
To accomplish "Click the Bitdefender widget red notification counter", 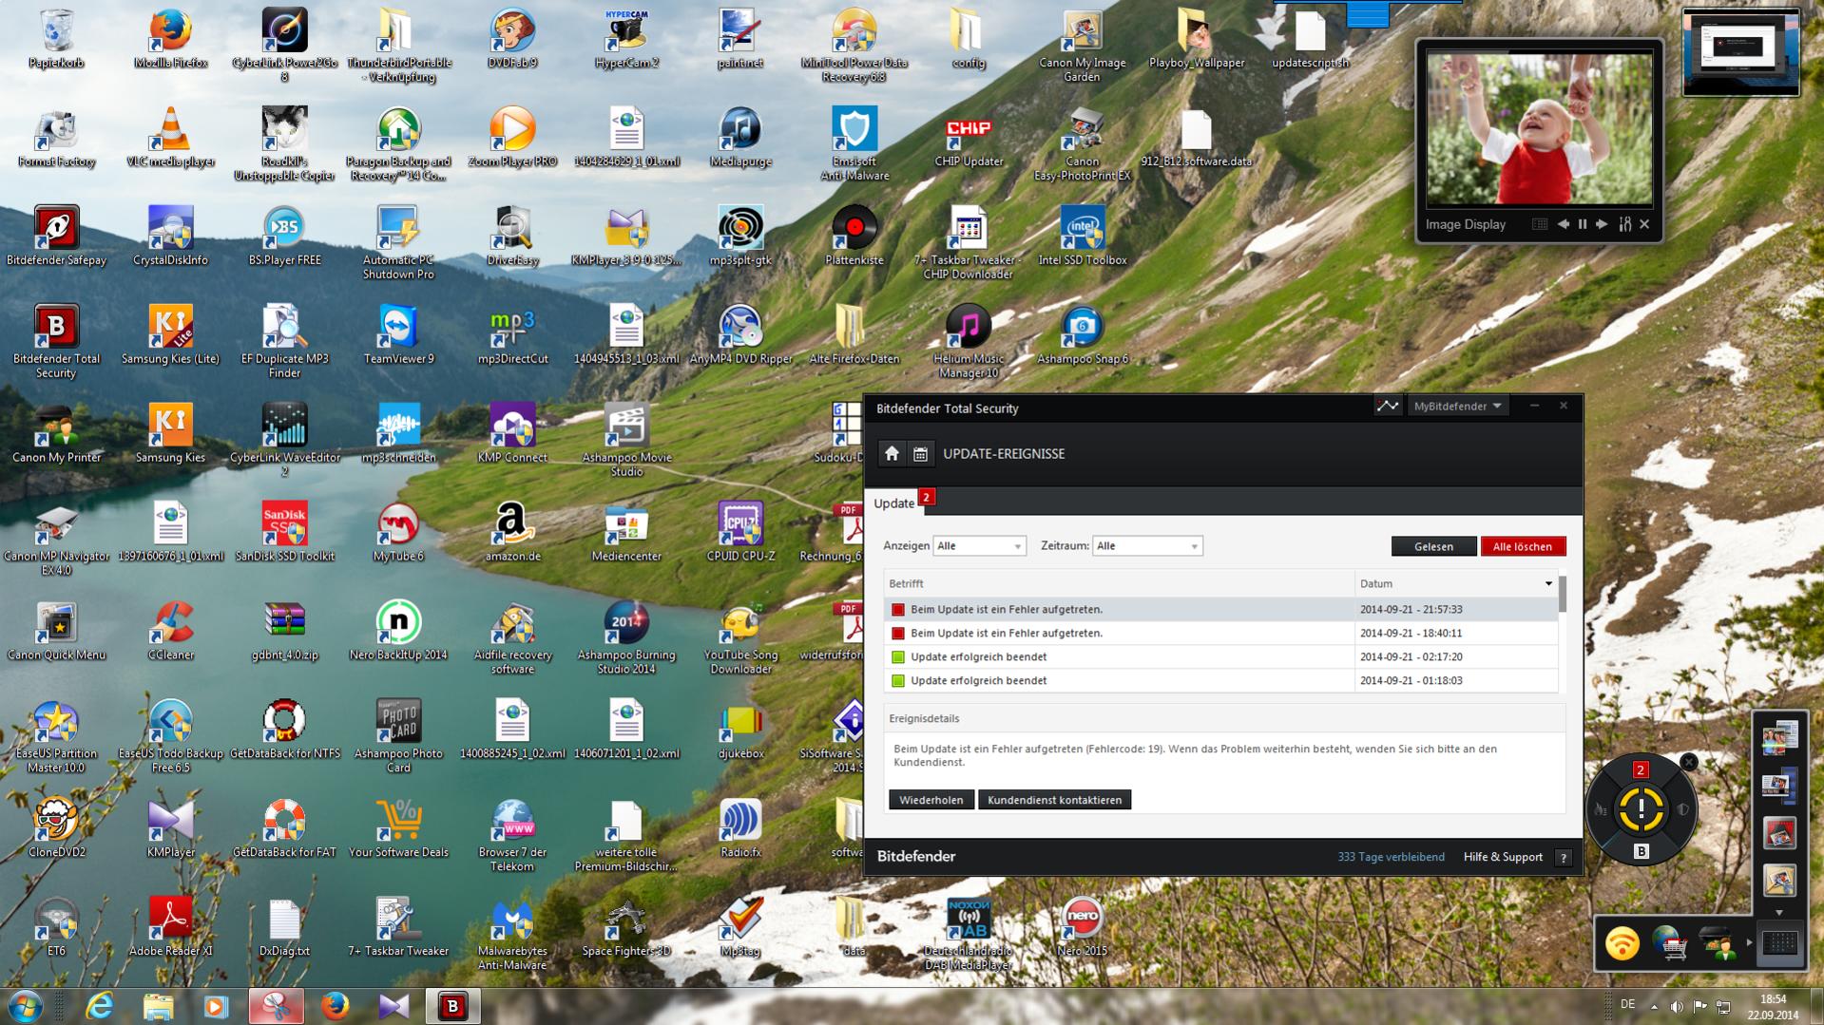I will pyautogui.click(x=1640, y=769).
